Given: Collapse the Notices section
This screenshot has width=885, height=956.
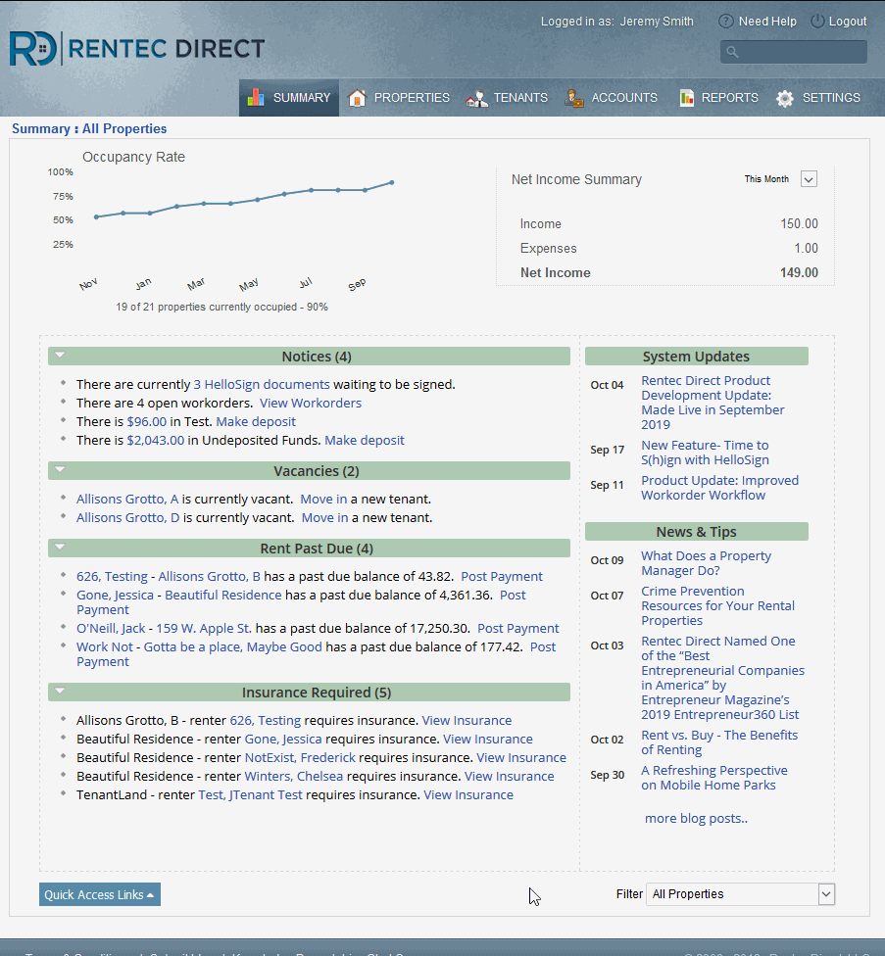Looking at the screenshot, I should (x=60, y=356).
